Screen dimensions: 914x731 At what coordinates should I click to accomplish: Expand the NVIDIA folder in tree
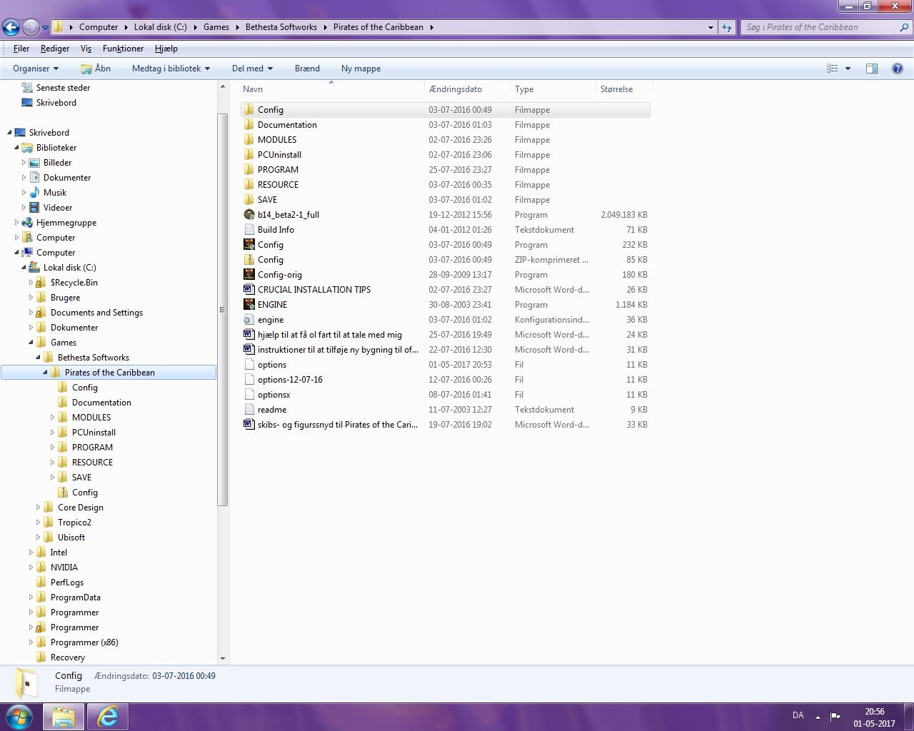pyautogui.click(x=31, y=568)
